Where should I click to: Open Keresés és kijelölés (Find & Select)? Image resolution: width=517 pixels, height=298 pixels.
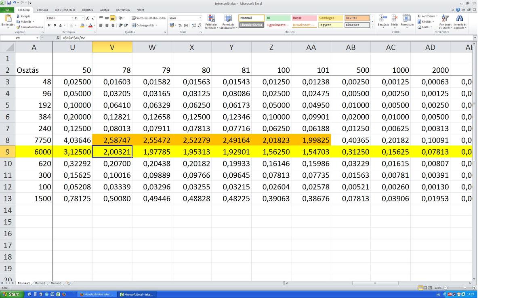[460, 22]
